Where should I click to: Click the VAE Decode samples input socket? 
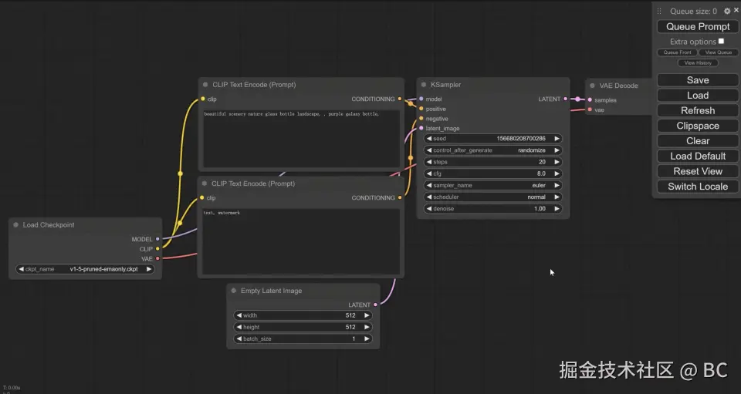[590, 100]
